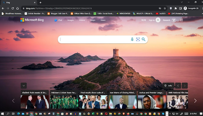The image size is (203, 116).
Task: Open the Blogger: Edit User P... bookmark
Action: tap(58, 13)
